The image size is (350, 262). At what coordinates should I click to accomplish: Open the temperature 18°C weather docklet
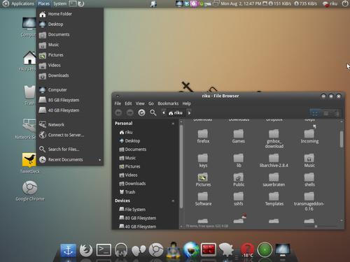tap(247, 251)
